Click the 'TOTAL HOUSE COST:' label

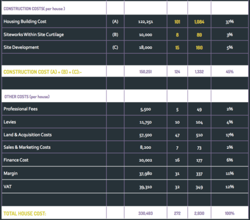coord(25,213)
